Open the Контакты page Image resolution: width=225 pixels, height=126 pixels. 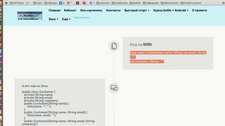coord(113,10)
